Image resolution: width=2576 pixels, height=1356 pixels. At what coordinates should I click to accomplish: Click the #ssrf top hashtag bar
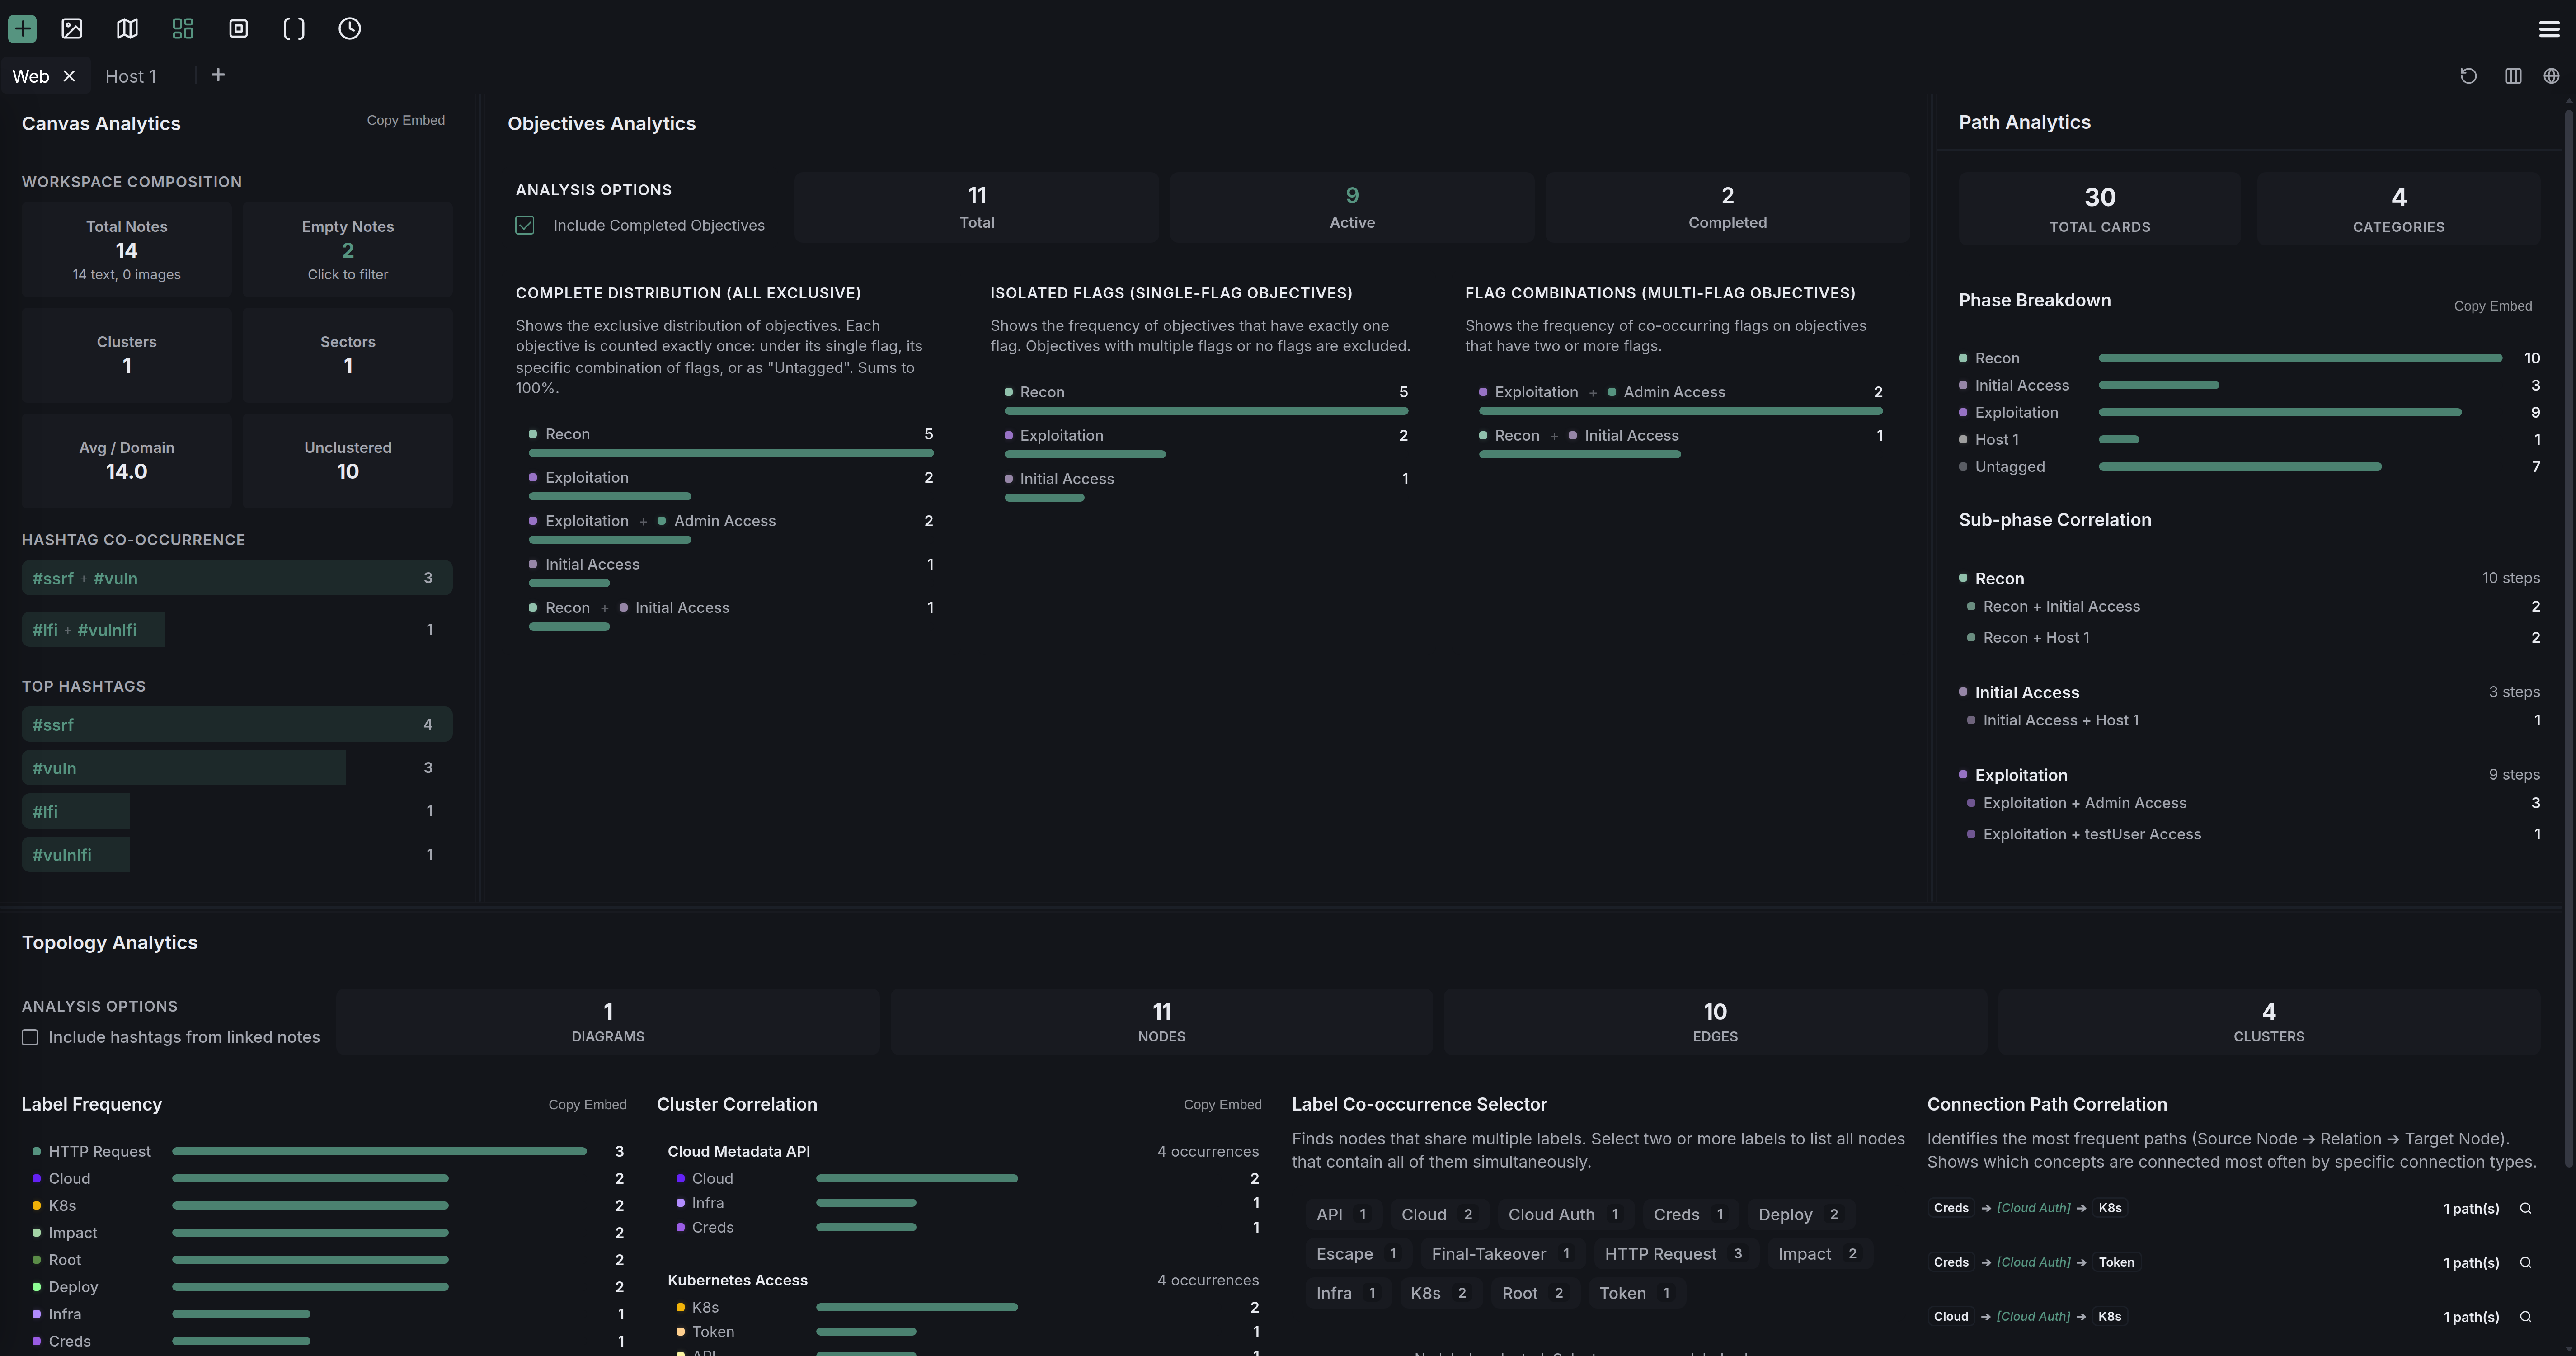click(237, 724)
